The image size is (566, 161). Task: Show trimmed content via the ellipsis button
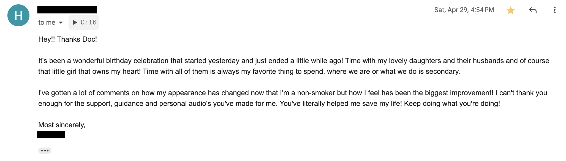click(x=45, y=151)
